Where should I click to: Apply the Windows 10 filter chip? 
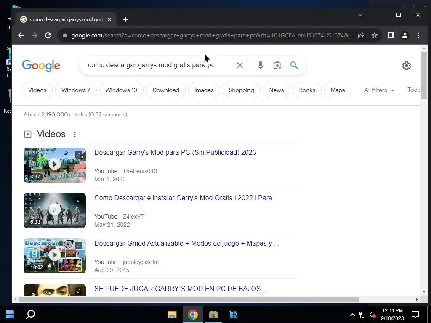(x=121, y=90)
